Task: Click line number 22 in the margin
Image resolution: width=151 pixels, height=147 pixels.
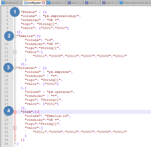Action: tap(6, 92)
